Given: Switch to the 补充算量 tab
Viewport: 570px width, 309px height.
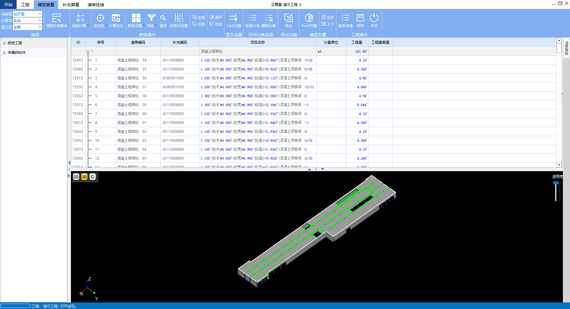Looking at the screenshot, I should (71, 5).
